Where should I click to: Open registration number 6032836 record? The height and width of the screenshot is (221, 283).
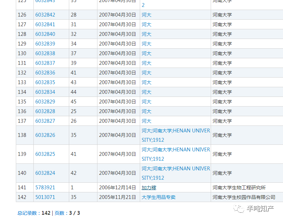(x=45, y=73)
